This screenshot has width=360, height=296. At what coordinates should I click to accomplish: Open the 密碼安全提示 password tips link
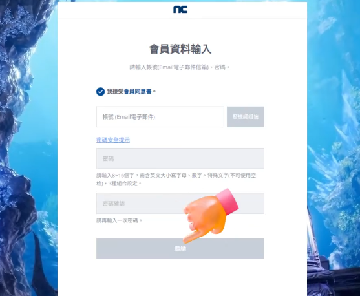[113, 140]
